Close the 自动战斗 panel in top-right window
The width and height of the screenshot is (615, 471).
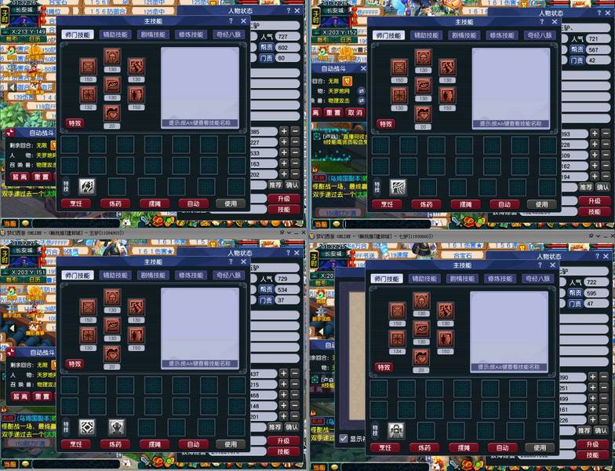tap(363, 69)
